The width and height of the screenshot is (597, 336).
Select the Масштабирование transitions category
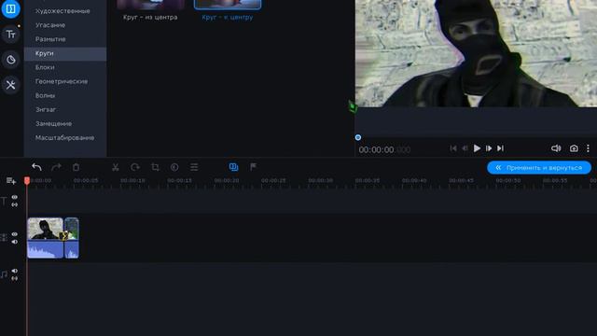(x=65, y=138)
